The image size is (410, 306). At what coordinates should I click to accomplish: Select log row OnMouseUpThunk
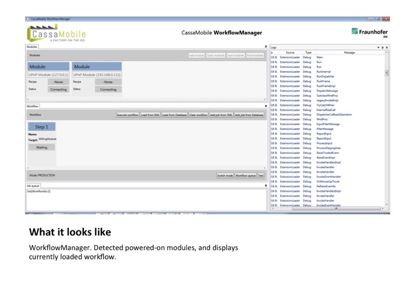click(327, 182)
